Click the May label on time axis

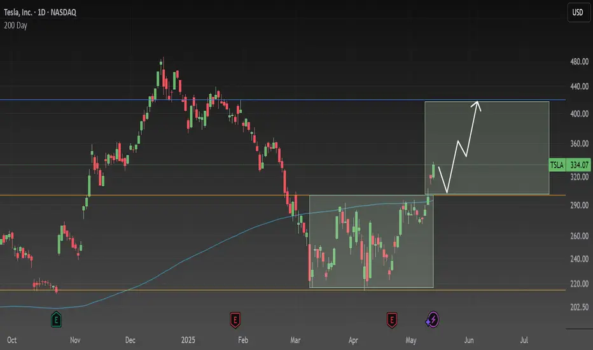tap(411, 340)
